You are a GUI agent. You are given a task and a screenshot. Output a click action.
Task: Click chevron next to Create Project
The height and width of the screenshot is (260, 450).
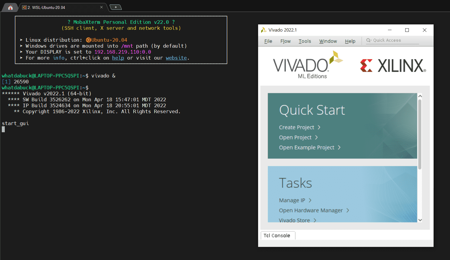[319, 127]
